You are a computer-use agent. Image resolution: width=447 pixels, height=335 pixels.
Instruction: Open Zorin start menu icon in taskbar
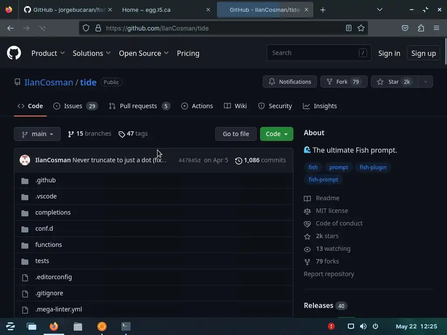coord(10,326)
